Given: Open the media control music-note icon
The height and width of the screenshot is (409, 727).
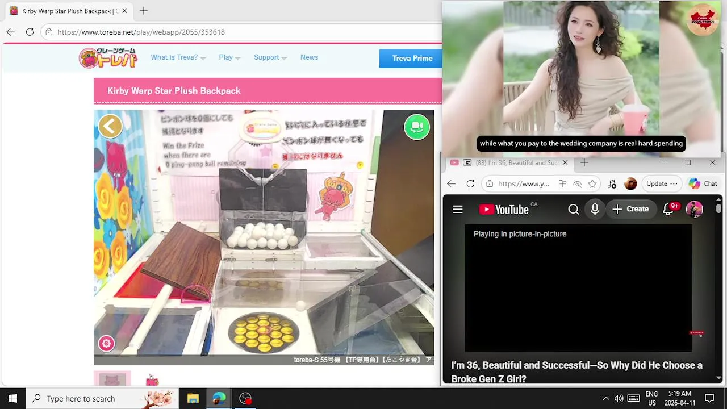Looking at the screenshot, I should (x=612, y=183).
